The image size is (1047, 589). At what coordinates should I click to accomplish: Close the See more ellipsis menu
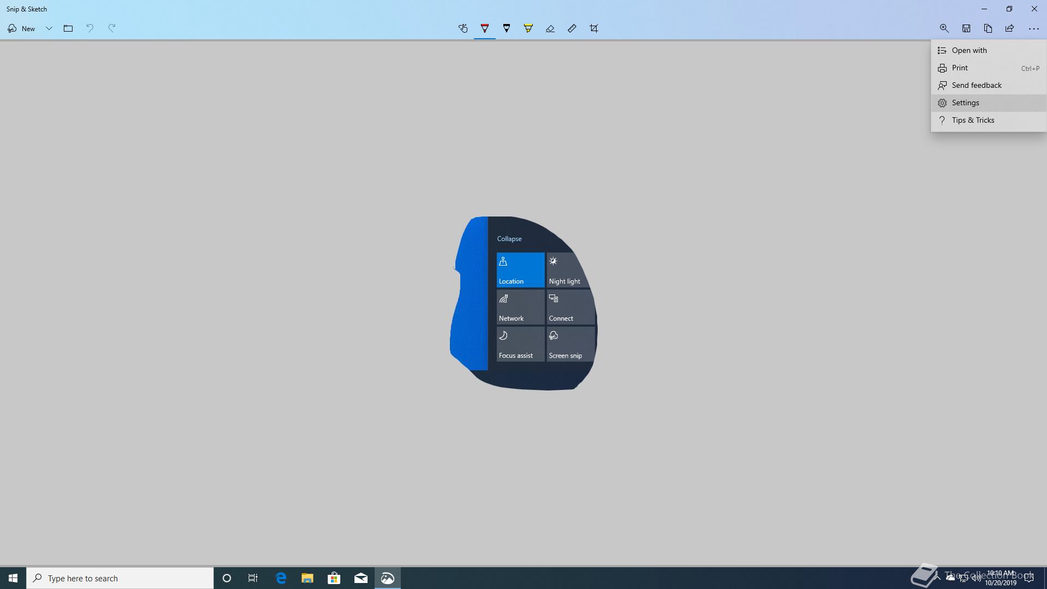click(1033, 28)
